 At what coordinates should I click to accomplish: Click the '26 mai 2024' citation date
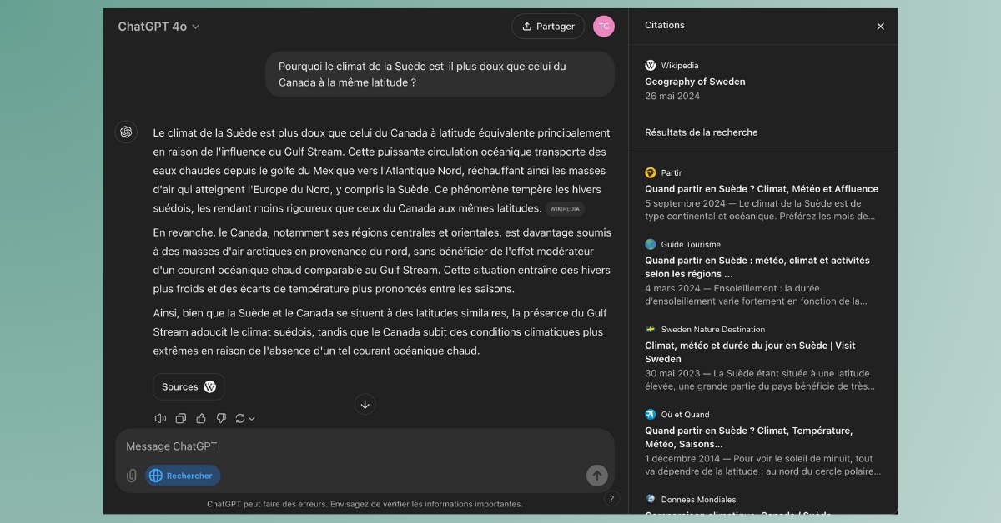672,96
